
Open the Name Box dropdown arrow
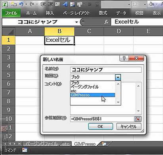[x=77, y=22]
